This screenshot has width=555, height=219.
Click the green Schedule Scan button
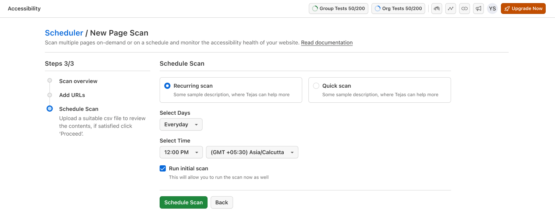(184, 202)
